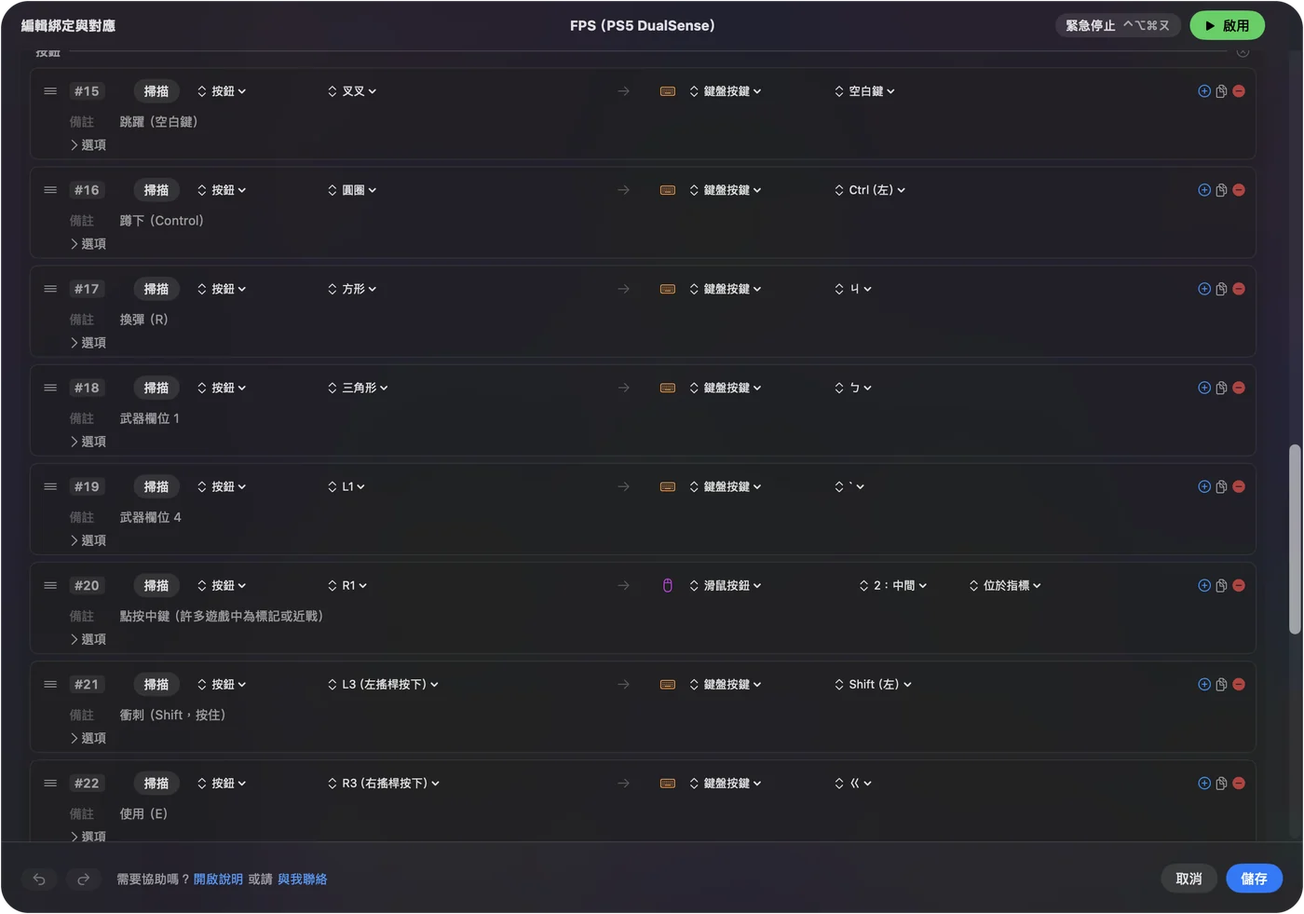Expand 選項 under row #15
Image resolution: width=1304 pixels, height=914 pixels.
88,144
